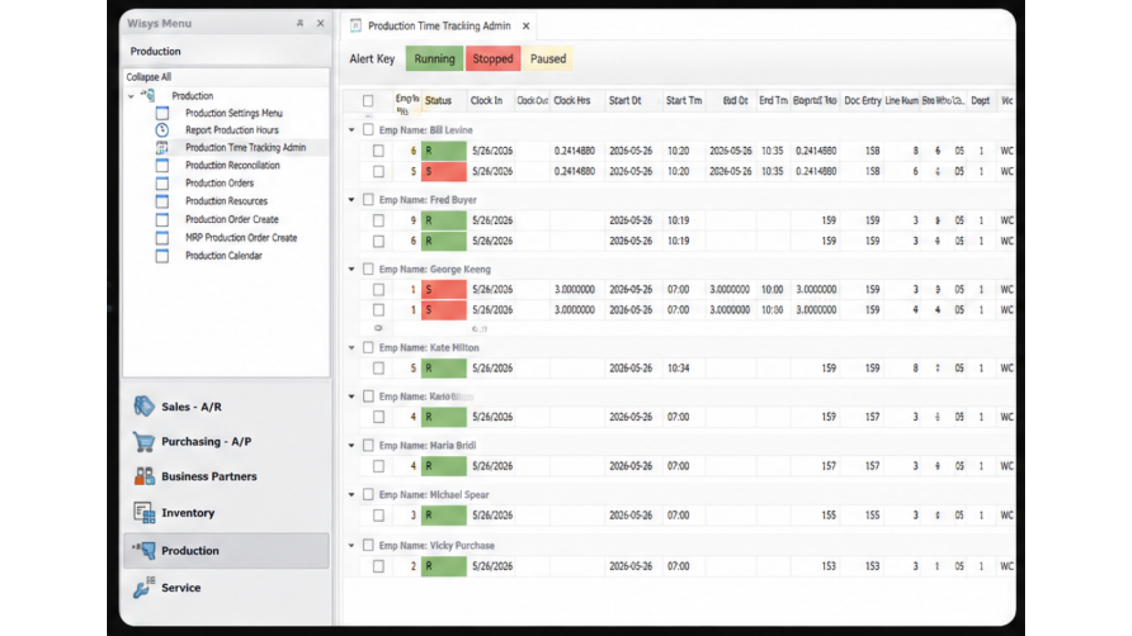Collapse the Bill Levine group
The width and height of the screenshot is (1132, 636).
351,130
